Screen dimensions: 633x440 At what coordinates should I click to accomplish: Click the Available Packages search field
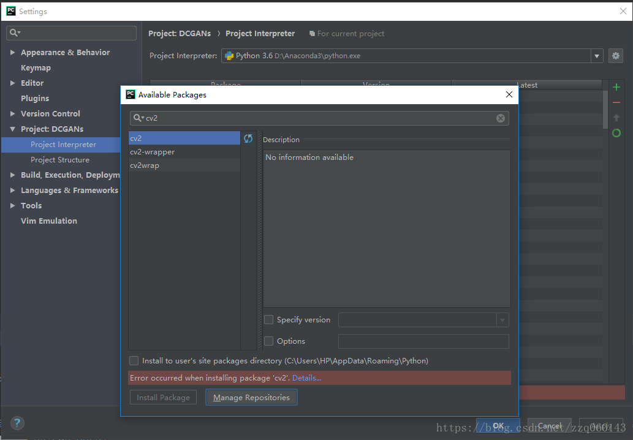319,118
